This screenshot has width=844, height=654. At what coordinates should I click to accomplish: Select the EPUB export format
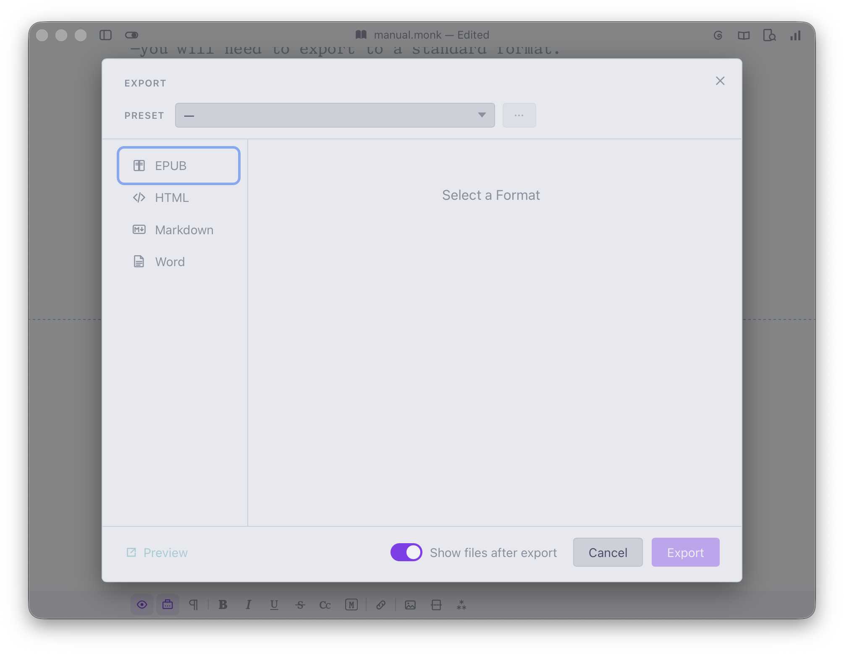tap(178, 165)
